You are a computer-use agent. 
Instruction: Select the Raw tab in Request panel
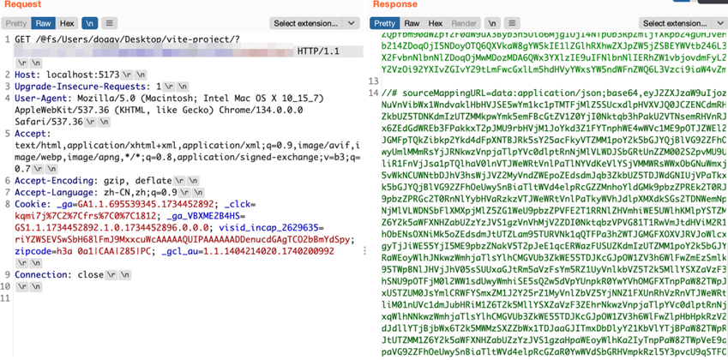43,23
